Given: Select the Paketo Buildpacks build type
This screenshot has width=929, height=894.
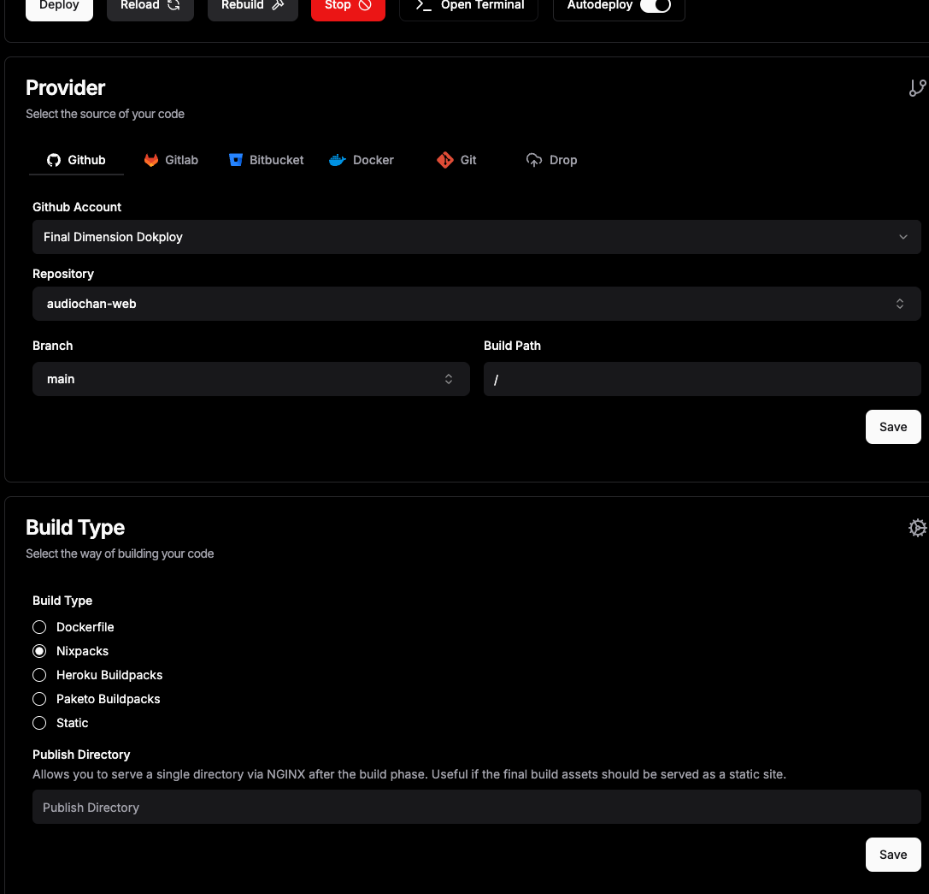Looking at the screenshot, I should point(39,699).
